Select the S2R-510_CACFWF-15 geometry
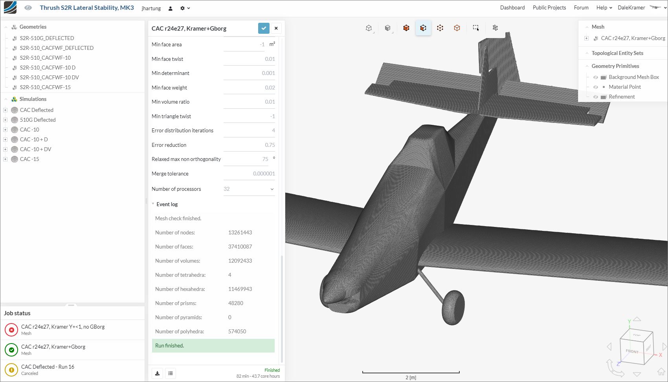The image size is (668, 382). click(45, 87)
